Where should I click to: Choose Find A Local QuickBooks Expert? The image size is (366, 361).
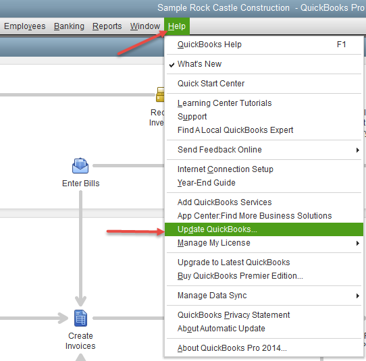[264, 130]
